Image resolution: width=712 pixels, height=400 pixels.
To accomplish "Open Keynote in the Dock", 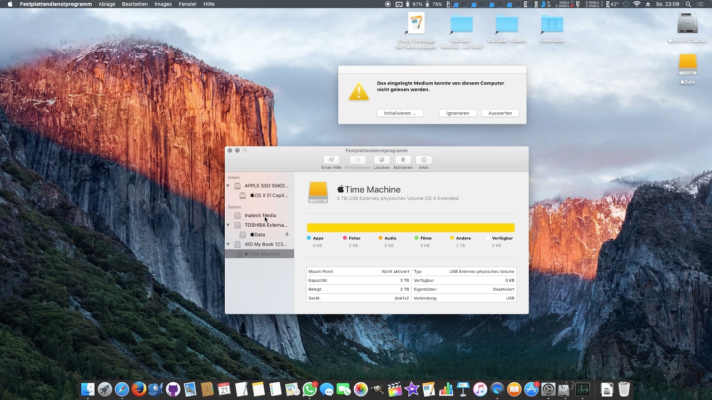I will click(x=463, y=389).
